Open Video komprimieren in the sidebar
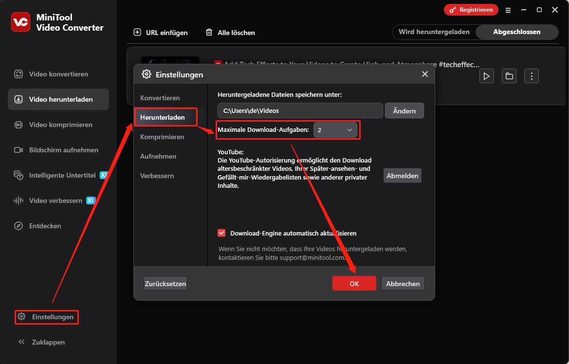Image resolution: width=569 pixels, height=364 pixels. pyautogui.click(x=58, y=125)
